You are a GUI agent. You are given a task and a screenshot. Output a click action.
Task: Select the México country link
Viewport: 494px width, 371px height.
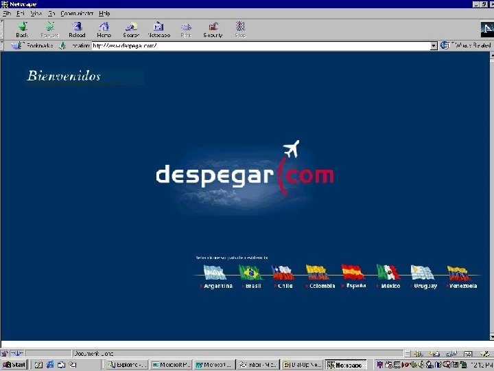(389, 286)
